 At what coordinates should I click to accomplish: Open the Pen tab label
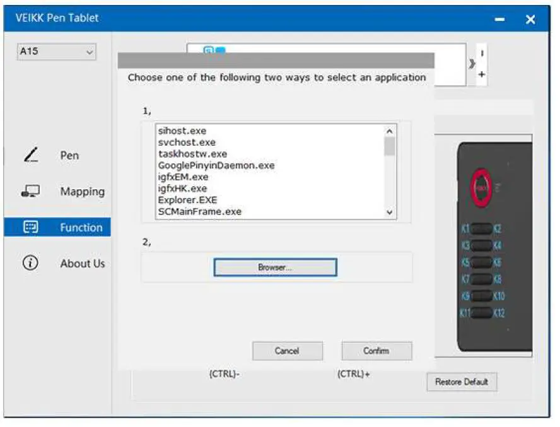69,155
